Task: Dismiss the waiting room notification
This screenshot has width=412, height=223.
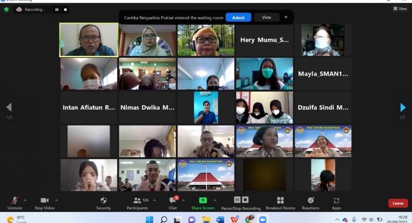Action: coord(286,17)
